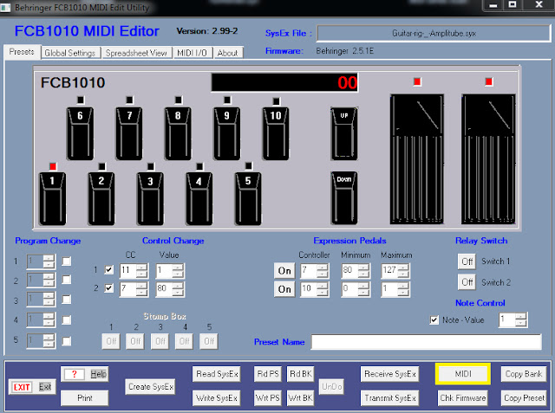Click the Write SysEx button

click(217, 398)
